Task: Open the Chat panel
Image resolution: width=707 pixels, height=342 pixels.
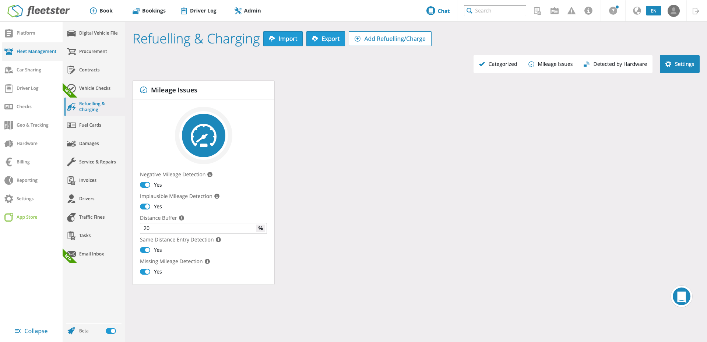Action: pos(438,11)
